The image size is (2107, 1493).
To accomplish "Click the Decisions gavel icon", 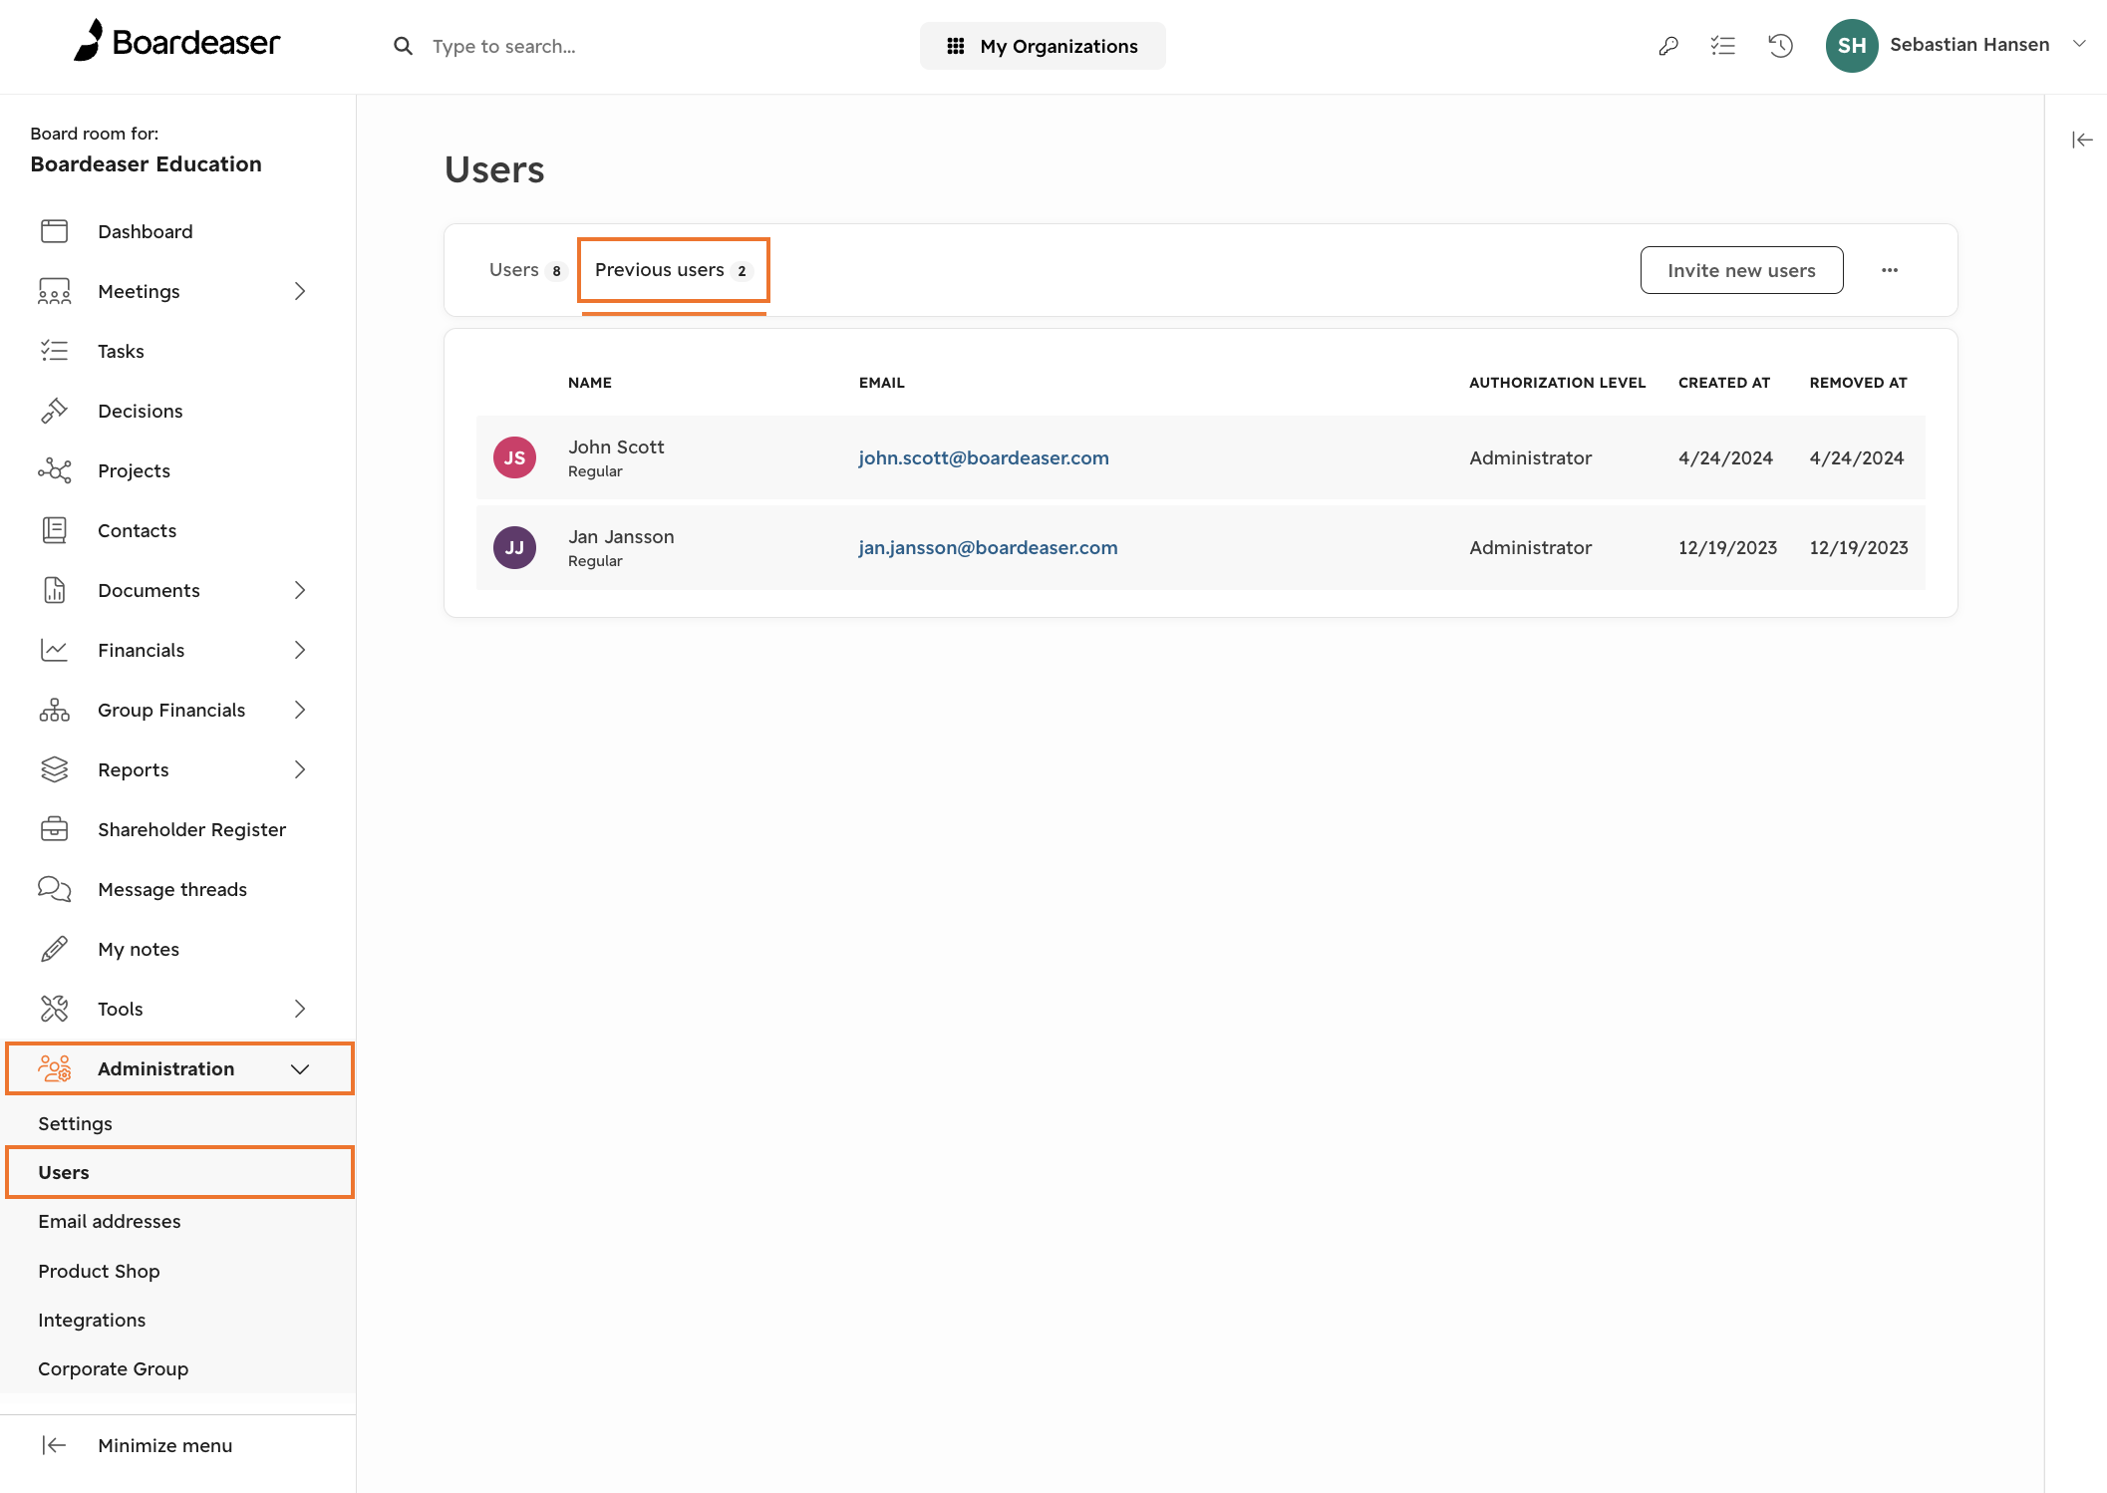I will 55,411.
